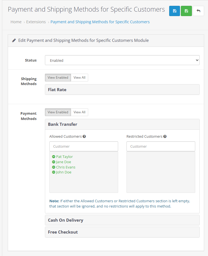Click the Allowed Customers search field
The image size is (208, 256).
click(83, 146)
